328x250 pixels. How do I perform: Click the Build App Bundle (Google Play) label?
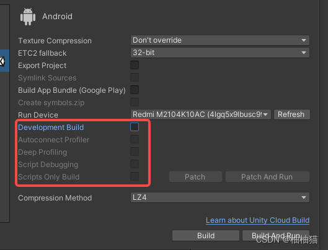click(x=72, y=90)
